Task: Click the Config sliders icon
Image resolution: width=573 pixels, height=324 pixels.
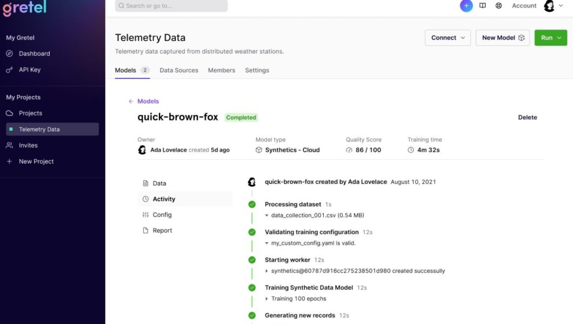Action: (x=145, y=214)
